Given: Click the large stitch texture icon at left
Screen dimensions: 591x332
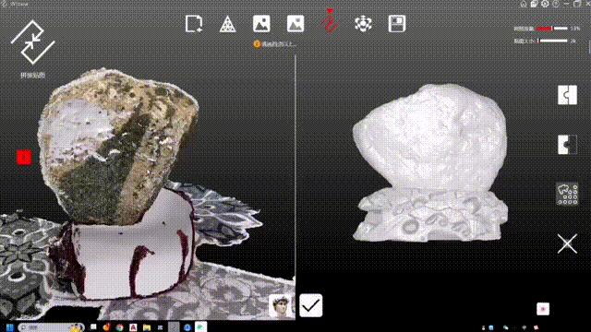Looking at the screenshot, I should tap(33, 41).
